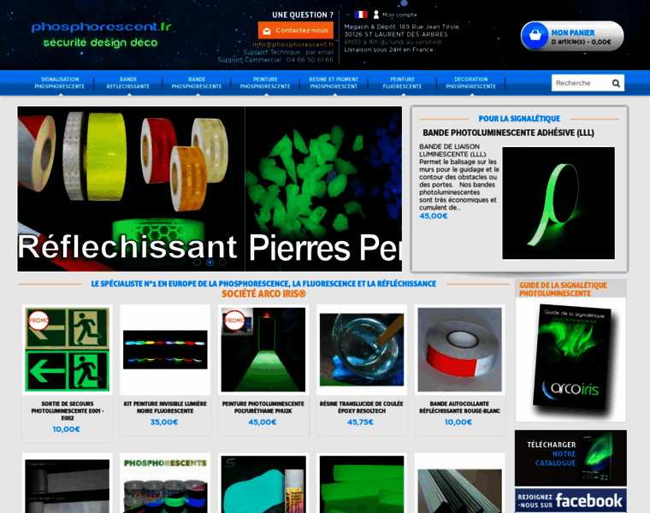
Task: Click the Pour la signalétique heading
Action: pyautogui.click(x=519, y=119)
